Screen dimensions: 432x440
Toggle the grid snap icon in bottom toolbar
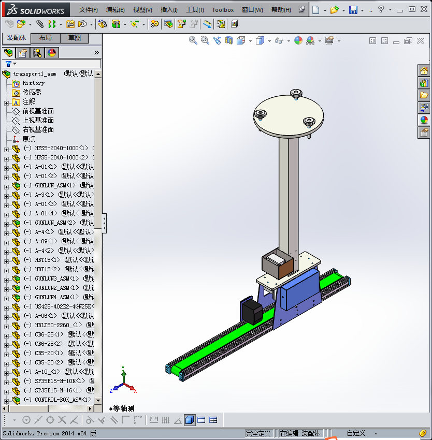tap(165, 420)
